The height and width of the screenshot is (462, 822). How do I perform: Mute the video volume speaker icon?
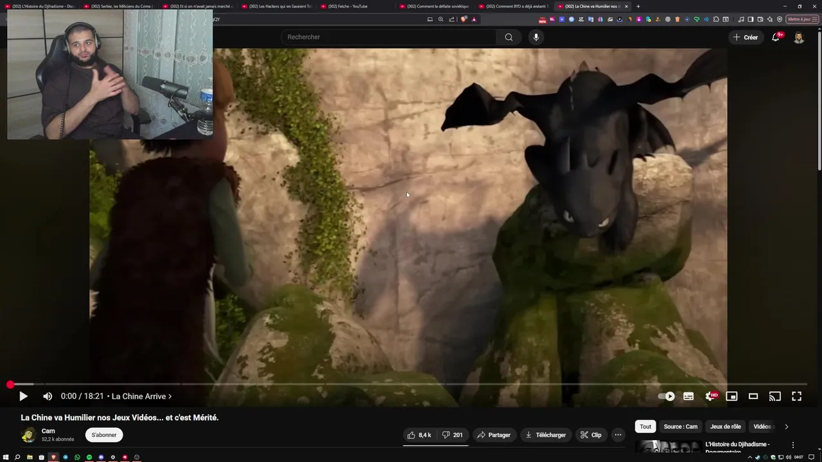(x=48, y=397)
